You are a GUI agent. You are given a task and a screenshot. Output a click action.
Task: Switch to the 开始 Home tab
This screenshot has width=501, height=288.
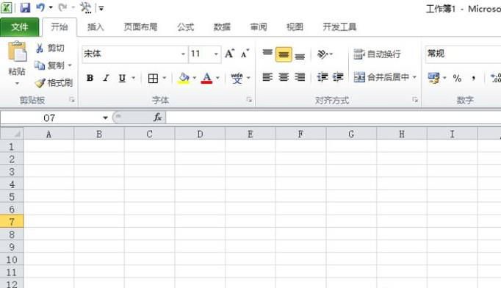coord(60,27)
